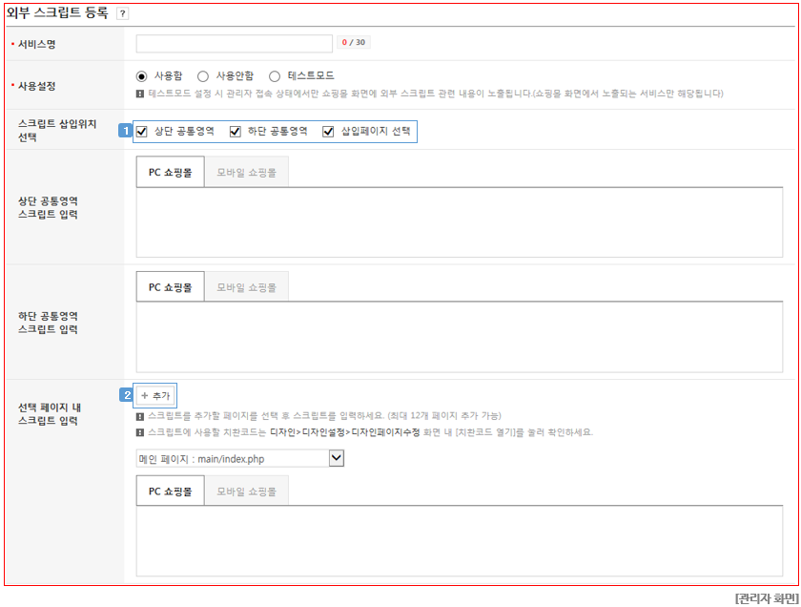The height and width of the screenshot is (607, 801).
Task: Switch to 모바일 쇼핑몰 tab in 하단 공통영역
Action: pyautogui.click(x=246, y=287)
